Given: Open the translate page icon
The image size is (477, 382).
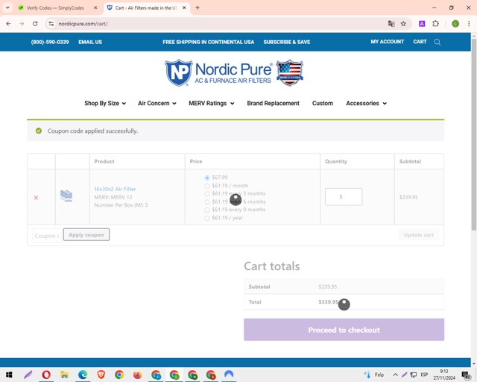Looking at the screenshot, I should tap(391, 24).
